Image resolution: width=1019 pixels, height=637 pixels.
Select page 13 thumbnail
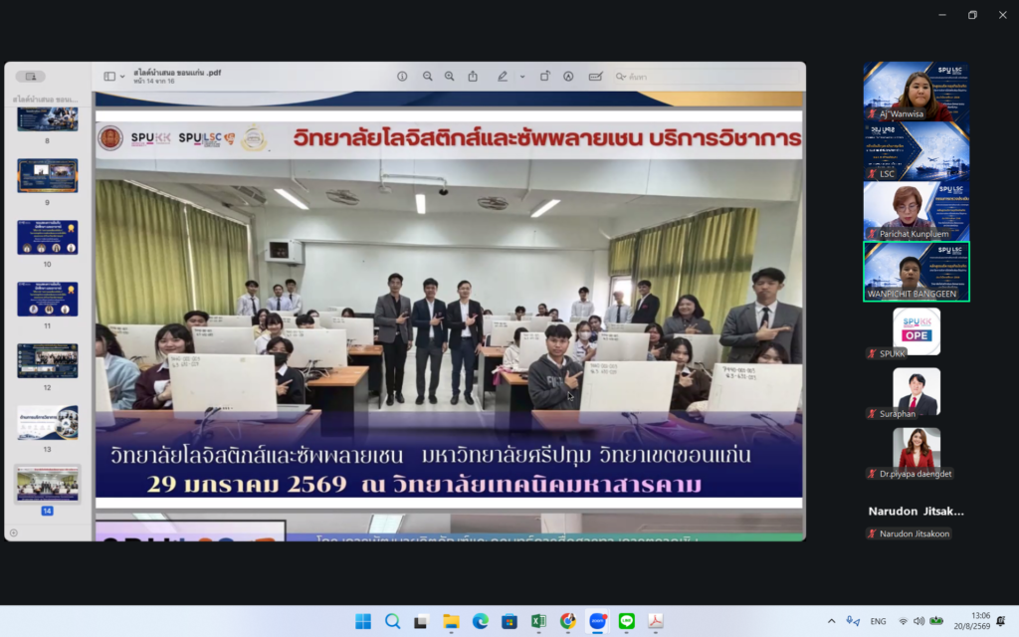click(48, 422)
